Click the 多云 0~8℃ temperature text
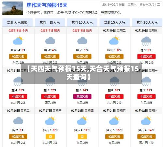This screenshot has height=147, width=163. 114,50
